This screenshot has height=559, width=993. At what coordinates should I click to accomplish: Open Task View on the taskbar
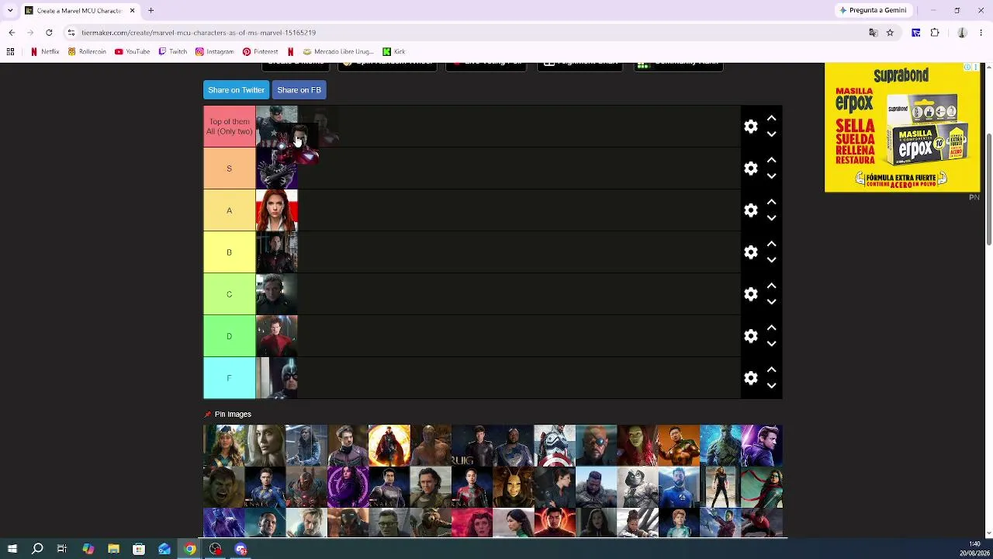point(62,549)
